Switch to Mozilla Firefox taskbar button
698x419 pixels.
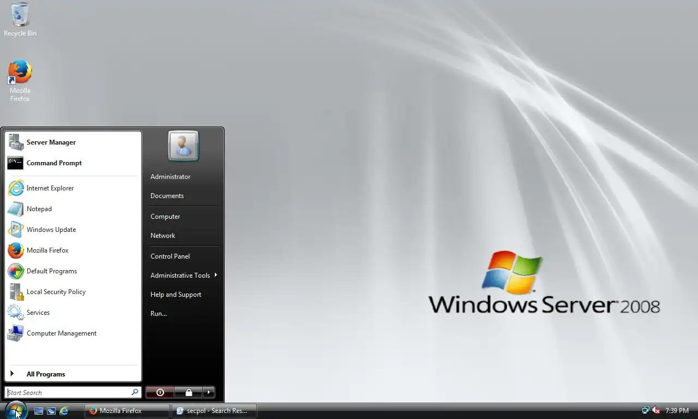point(127,411)
